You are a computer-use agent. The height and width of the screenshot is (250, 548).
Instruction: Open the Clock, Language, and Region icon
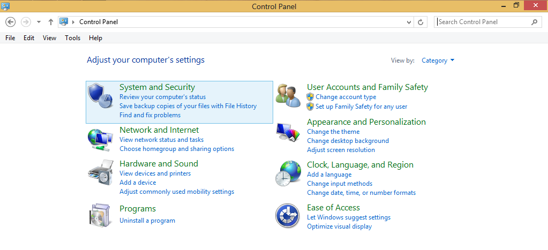click(x=288, y=173)
